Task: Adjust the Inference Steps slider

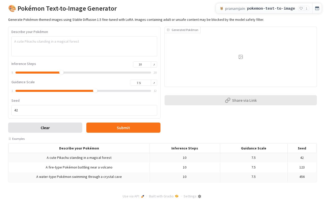Action: coord(83,73)
